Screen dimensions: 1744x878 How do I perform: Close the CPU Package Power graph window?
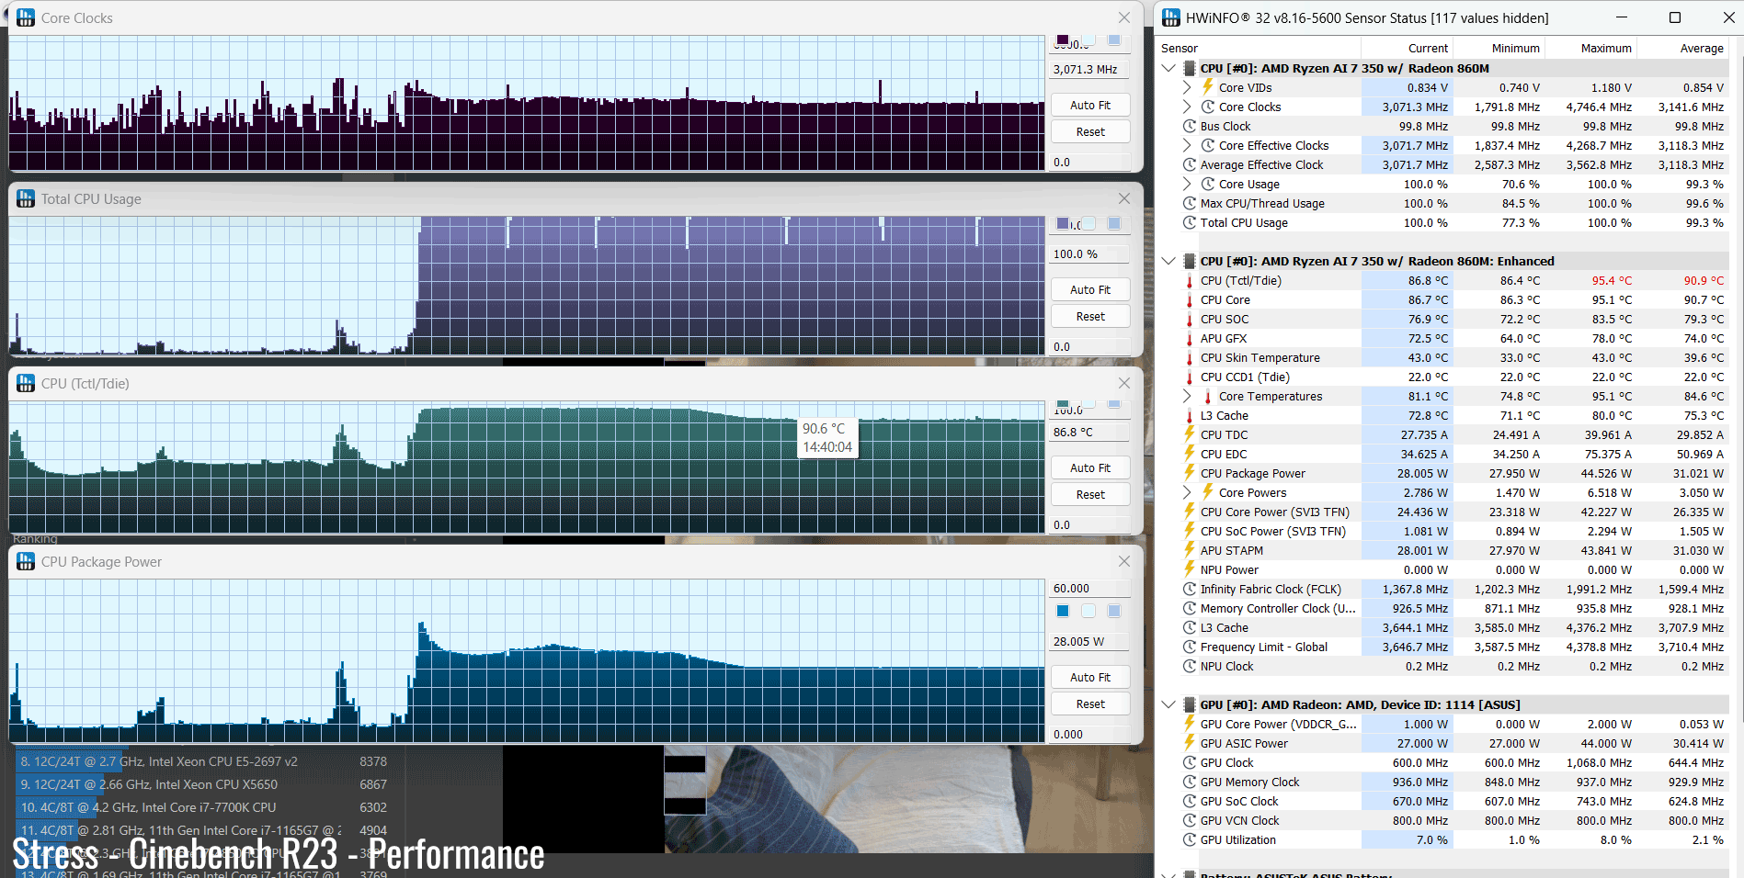1123,561
